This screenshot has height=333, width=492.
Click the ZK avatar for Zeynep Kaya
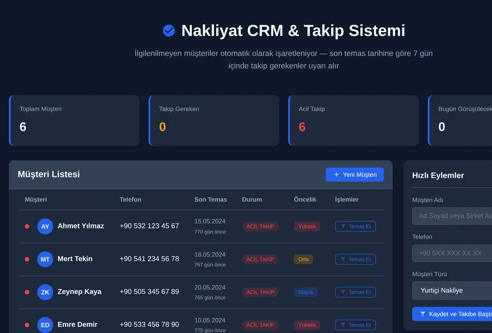[45, 292]
